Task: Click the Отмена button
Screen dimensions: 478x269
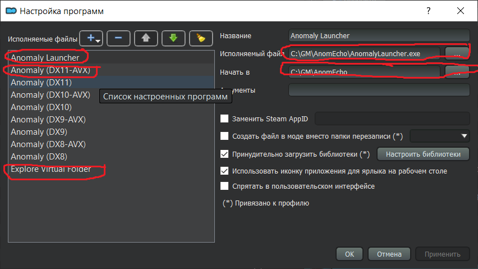Action: (389, 254)
